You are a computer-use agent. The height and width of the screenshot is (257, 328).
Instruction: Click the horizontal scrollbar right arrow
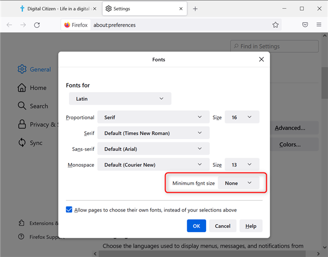(x=318, y=253)
